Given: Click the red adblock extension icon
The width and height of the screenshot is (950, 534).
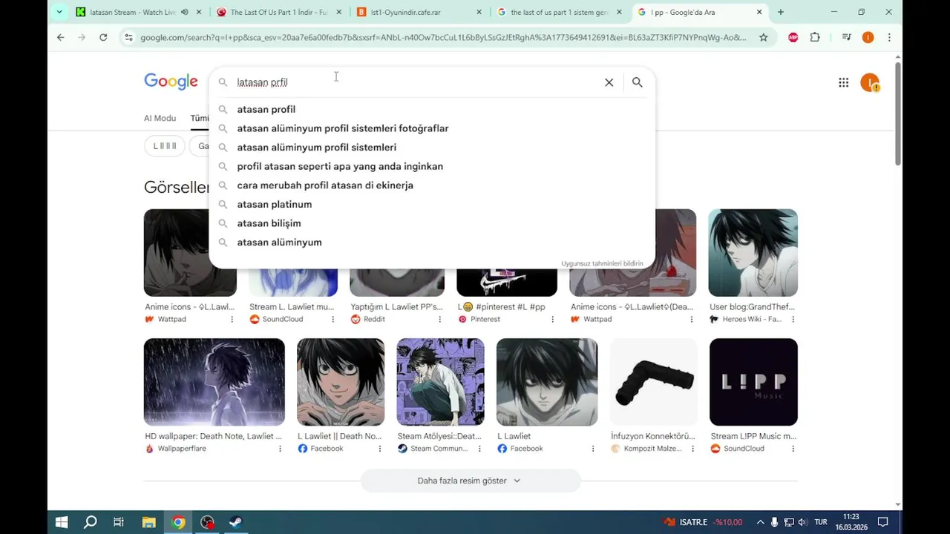Looking at the screenshot, I should [x=793, y=37].
